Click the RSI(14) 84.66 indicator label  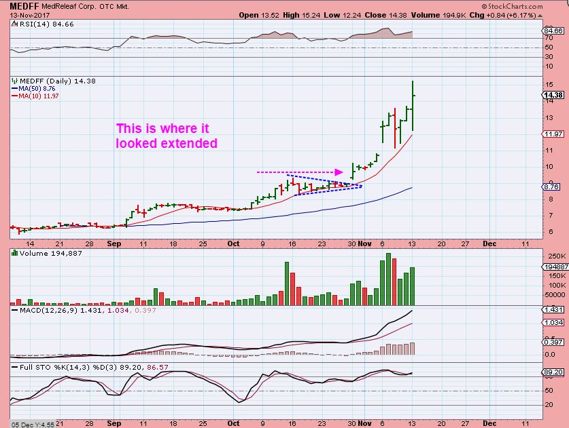[x=46, y=24]
